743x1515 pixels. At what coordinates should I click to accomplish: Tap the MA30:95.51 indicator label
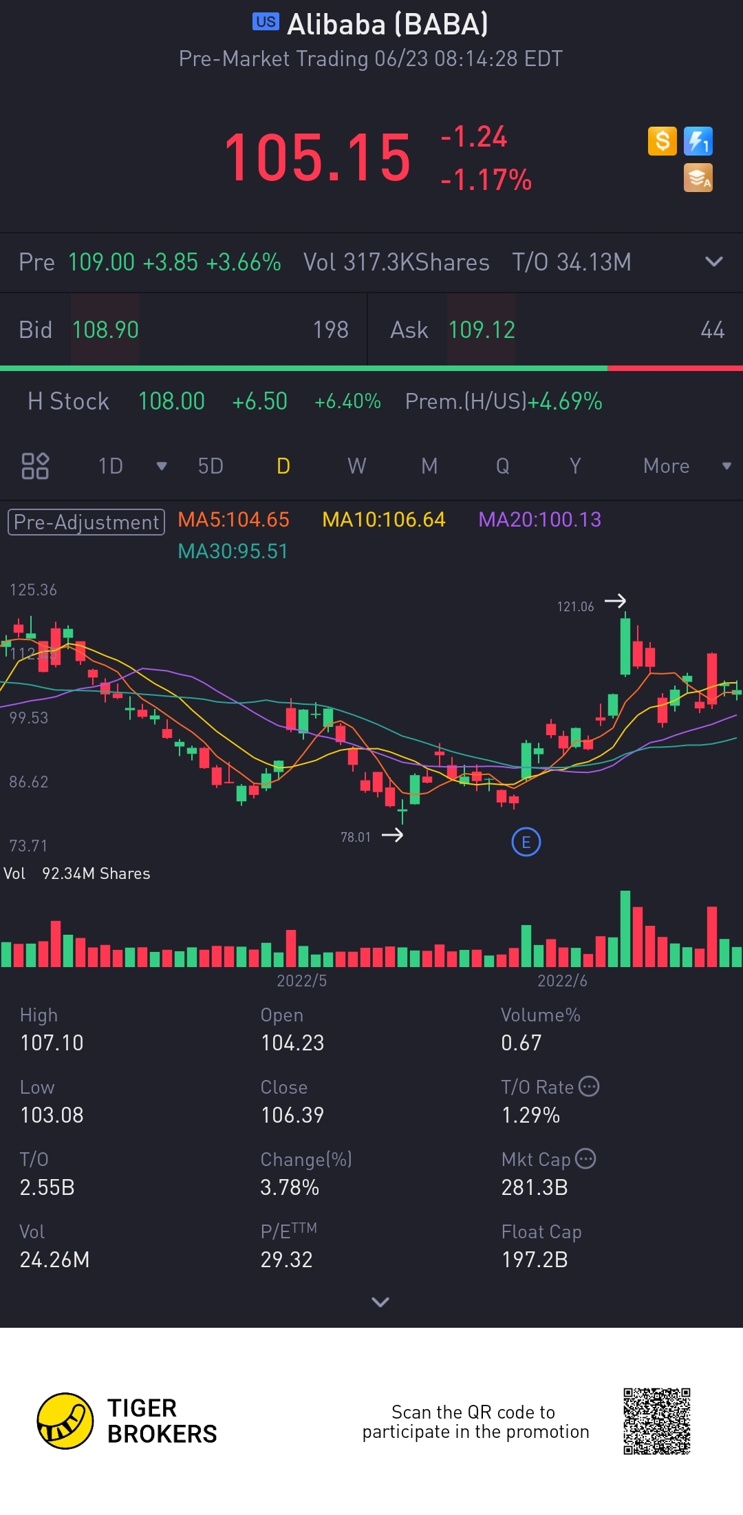click(233, 551)
